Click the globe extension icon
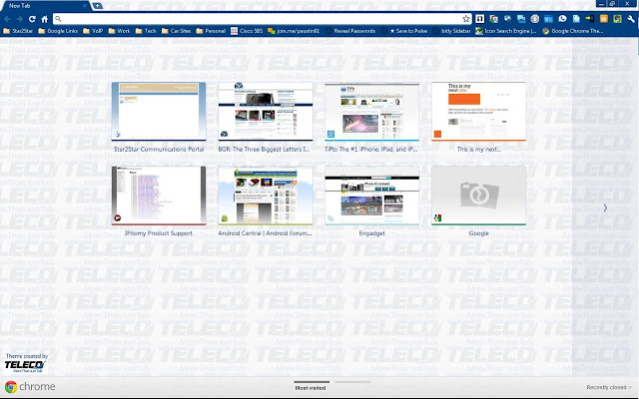This screenshot has height=399, width=639. [x=507, y=19]
